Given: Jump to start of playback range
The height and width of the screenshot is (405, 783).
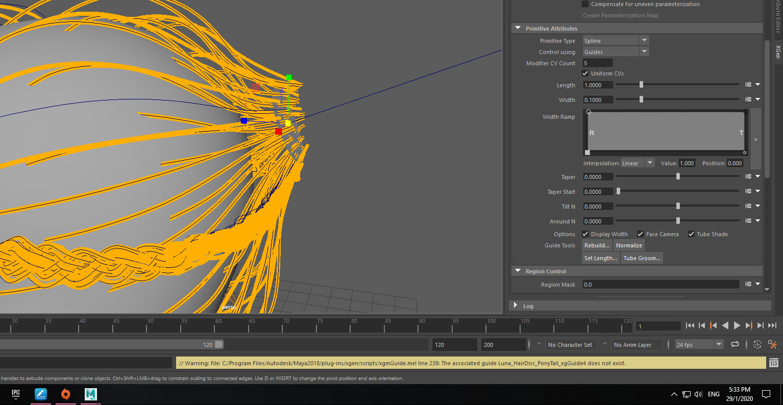Looking at the screenshot, I should tap(690, 325).
